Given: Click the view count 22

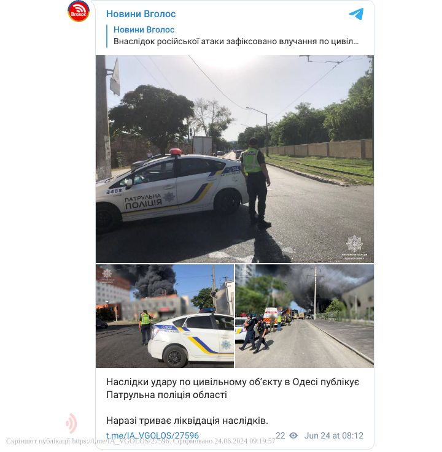Looking at the screenshot, I should (280, 435).
